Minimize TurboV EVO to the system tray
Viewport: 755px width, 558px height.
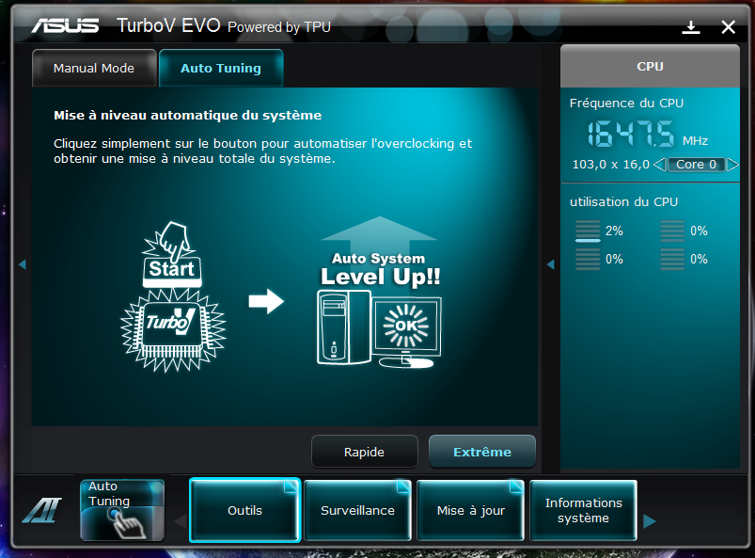click(x=691, y=27)
